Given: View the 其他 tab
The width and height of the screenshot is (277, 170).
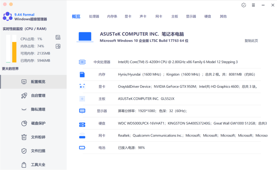Looking at the screenshot, I should click(x=223, y=16).
